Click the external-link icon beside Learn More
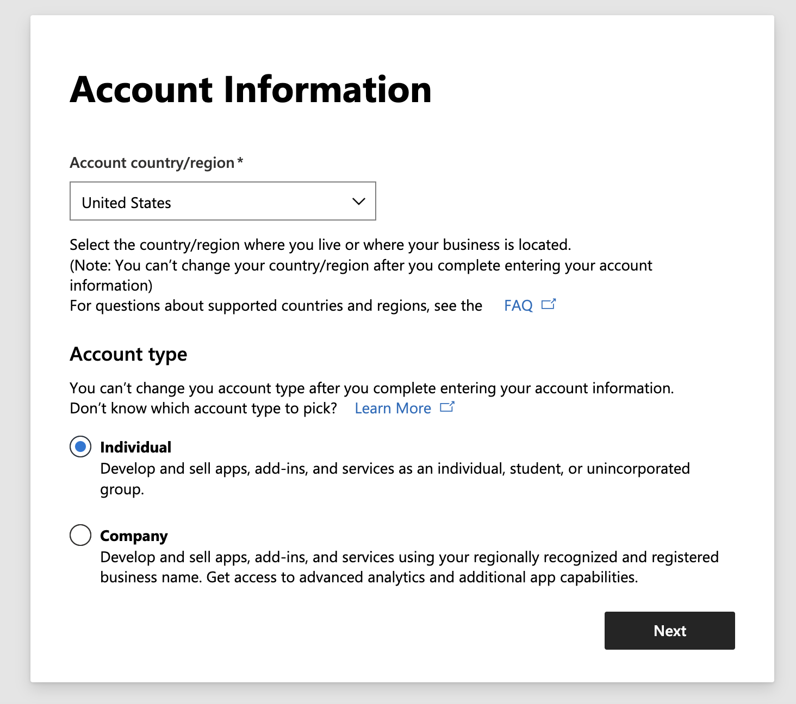This screenshot has height=704, width=796. coord(447,407)
